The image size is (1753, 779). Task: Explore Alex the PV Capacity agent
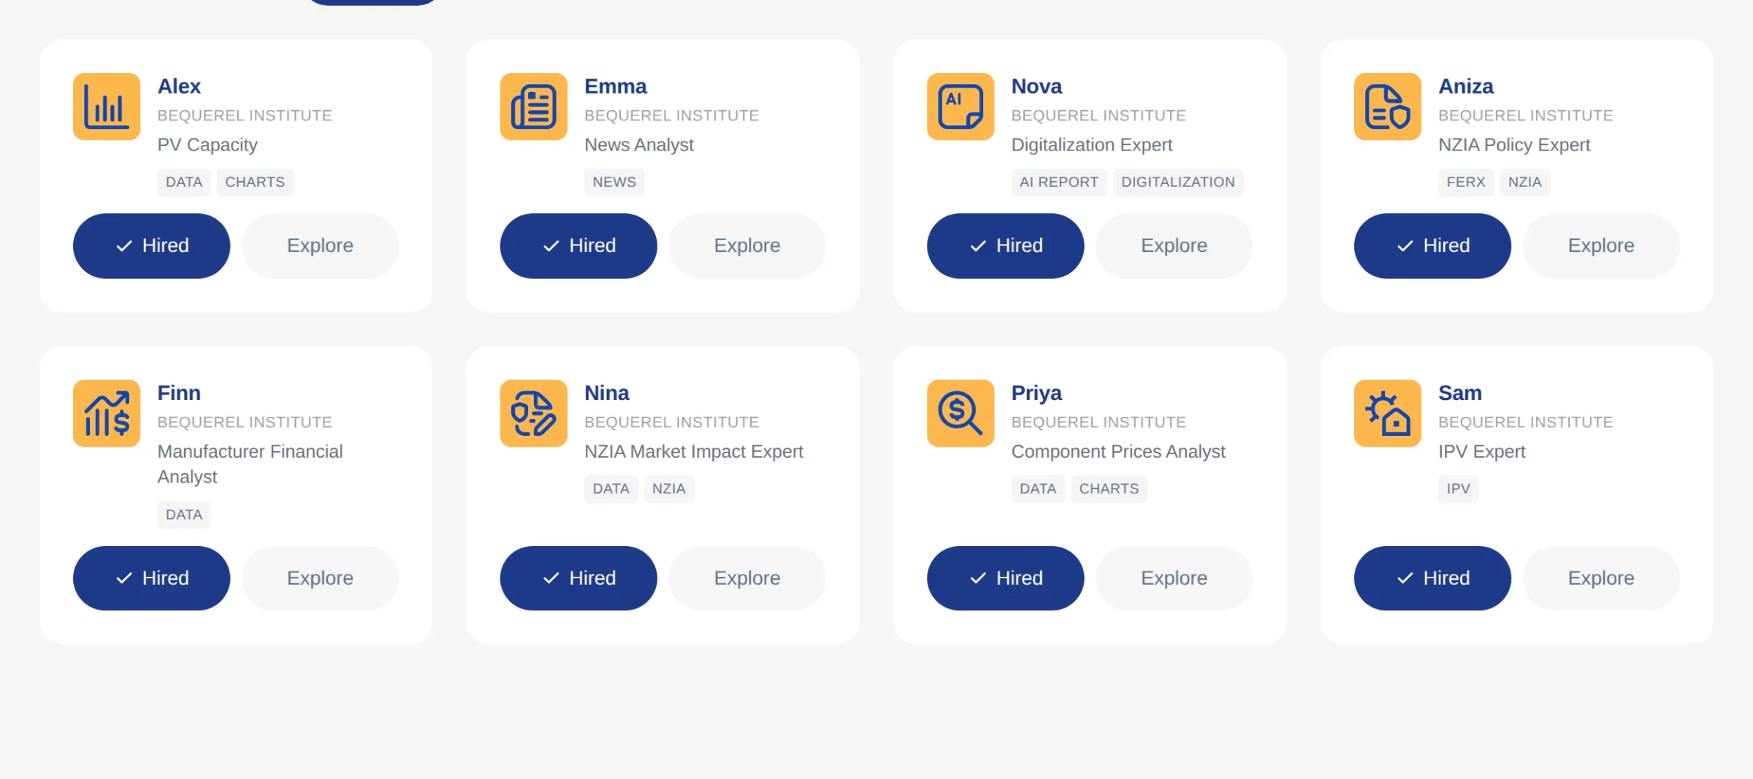320,245
